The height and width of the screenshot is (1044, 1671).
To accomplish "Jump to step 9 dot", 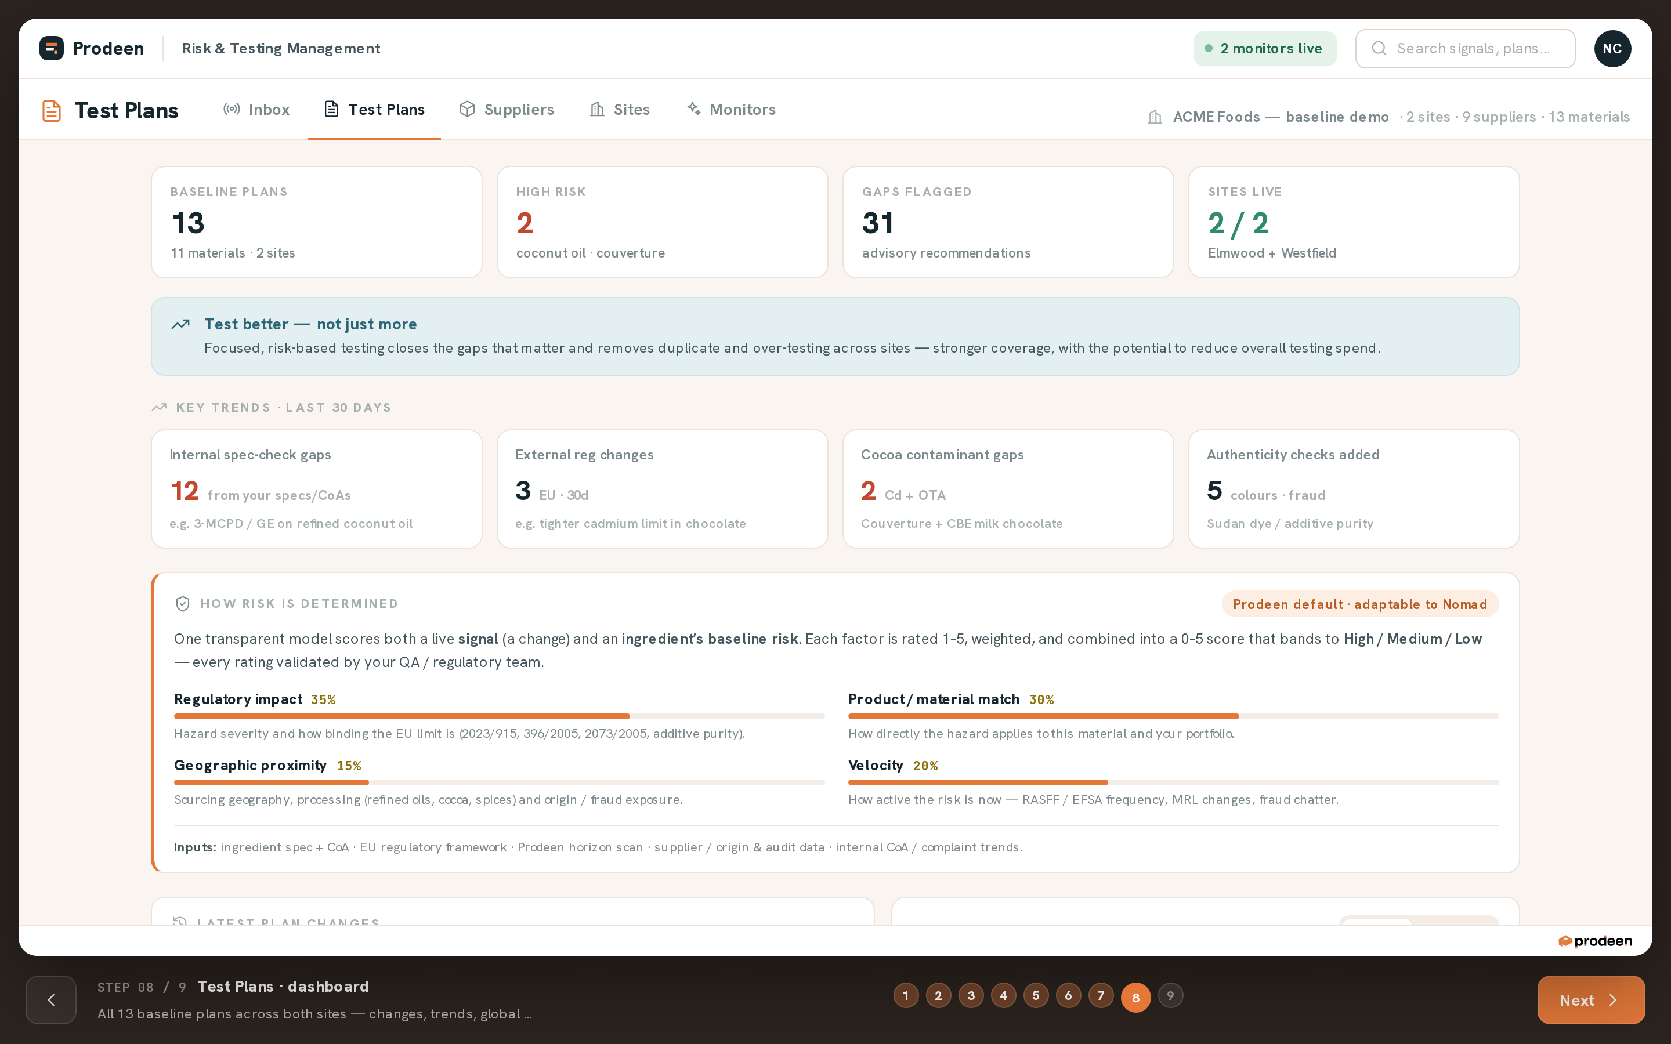I will (x=1170, y=996).
